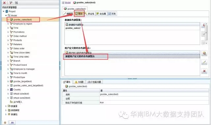Click new in-database aggregate icon beside top list
Screen dimensions: 211x125
[x=204, y=25]
